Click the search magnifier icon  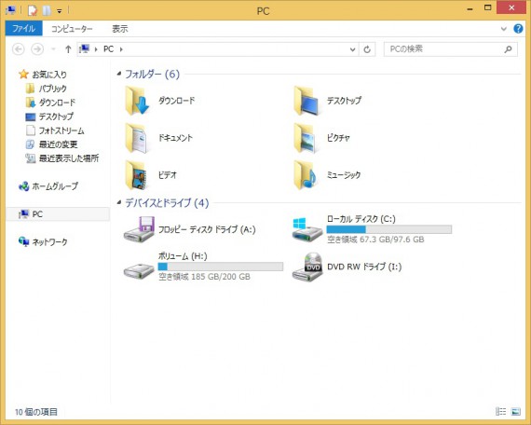pyautogui.click(x=508, y=49)
